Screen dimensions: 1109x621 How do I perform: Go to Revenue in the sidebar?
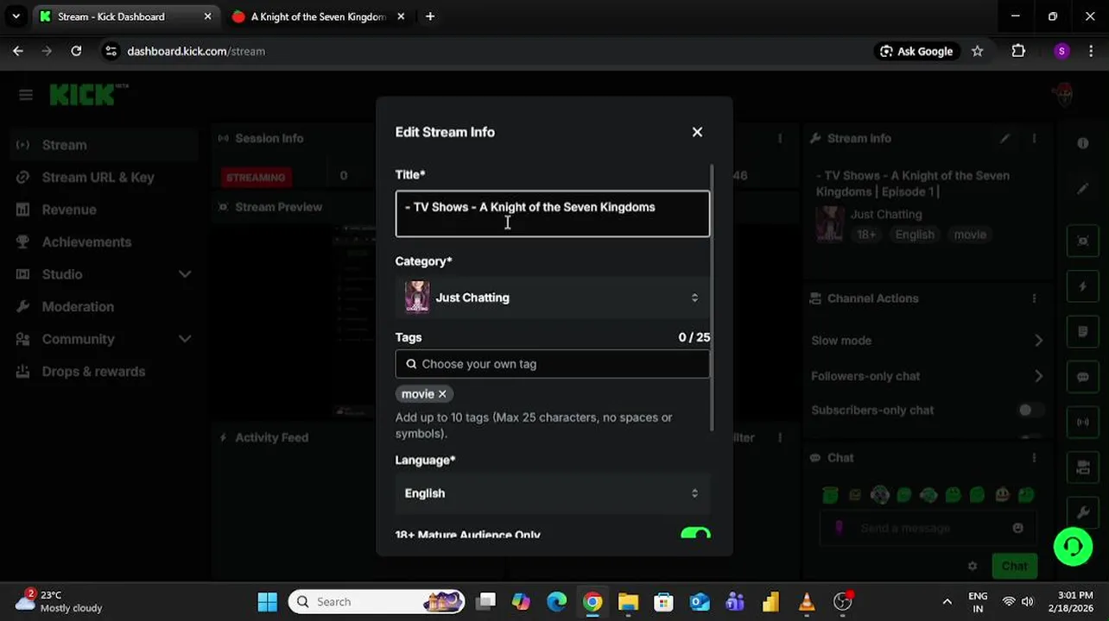(x=104, y=210)
